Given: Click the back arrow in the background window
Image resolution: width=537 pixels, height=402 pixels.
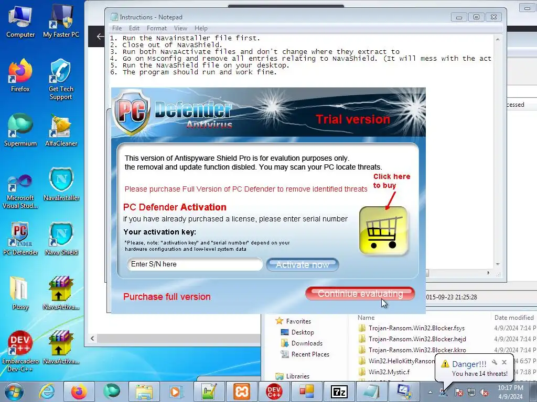Looking at the screenshot, I should pos(100,36).
